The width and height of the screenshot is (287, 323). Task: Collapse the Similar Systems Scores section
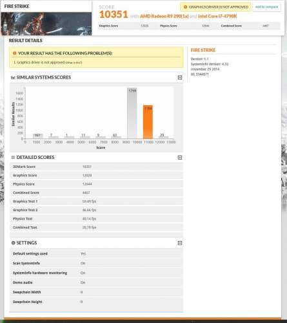(180, 78)
